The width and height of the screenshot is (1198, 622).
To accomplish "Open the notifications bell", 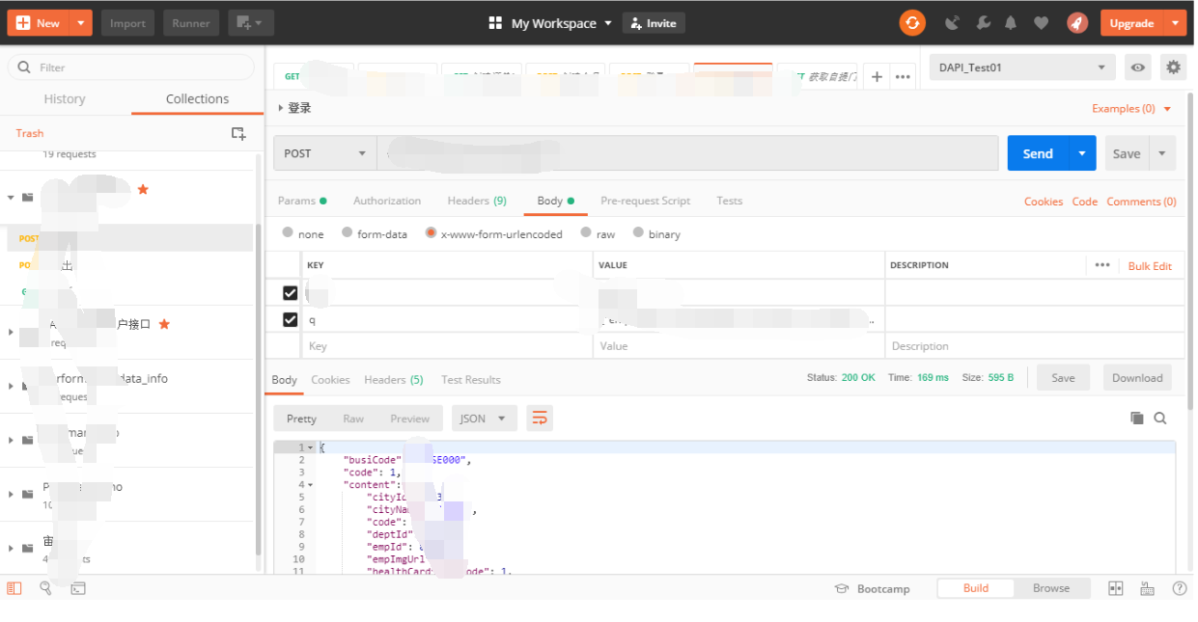I will (x=1011, y=23).
